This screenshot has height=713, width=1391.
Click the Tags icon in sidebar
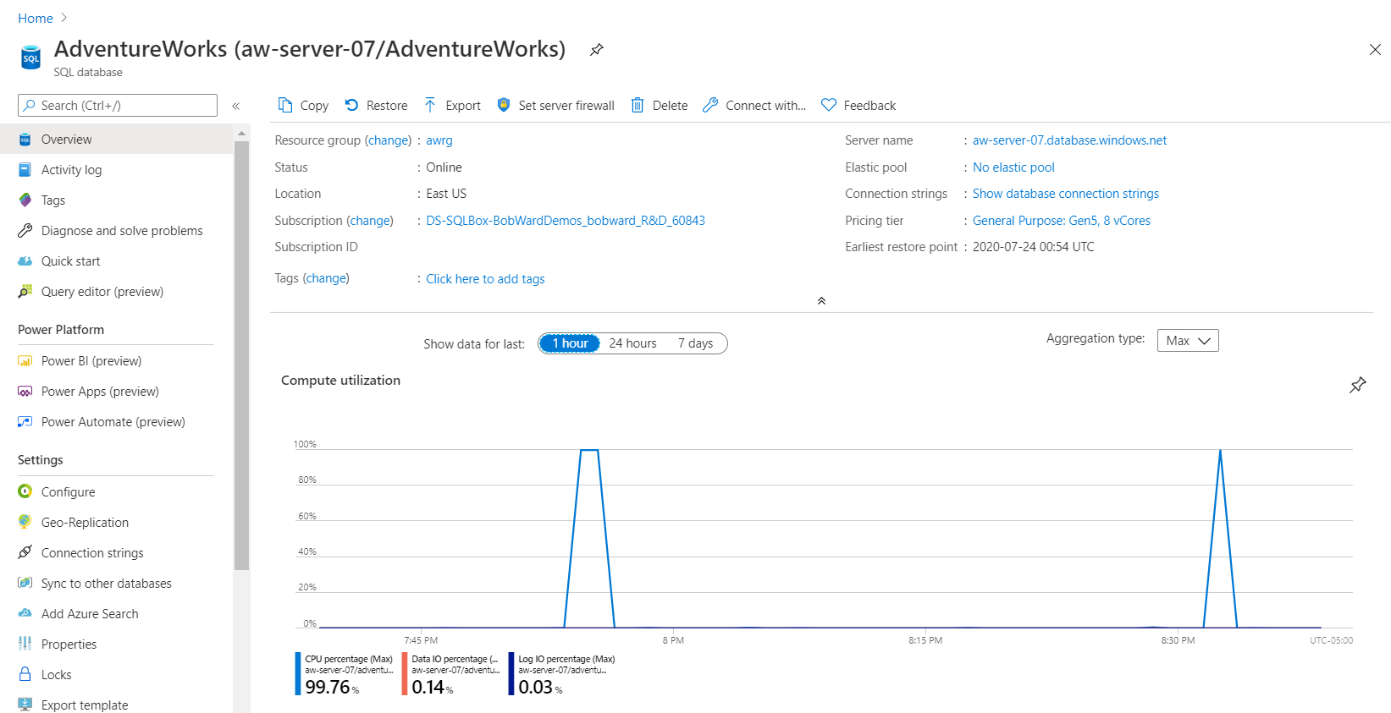[25, 200]
